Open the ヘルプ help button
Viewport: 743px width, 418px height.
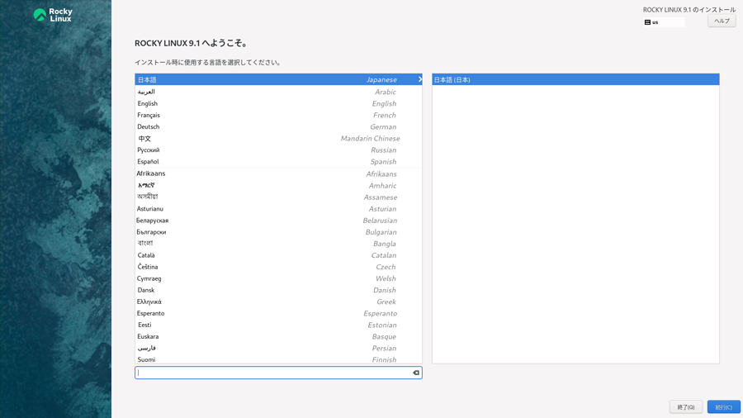(722, 21)
